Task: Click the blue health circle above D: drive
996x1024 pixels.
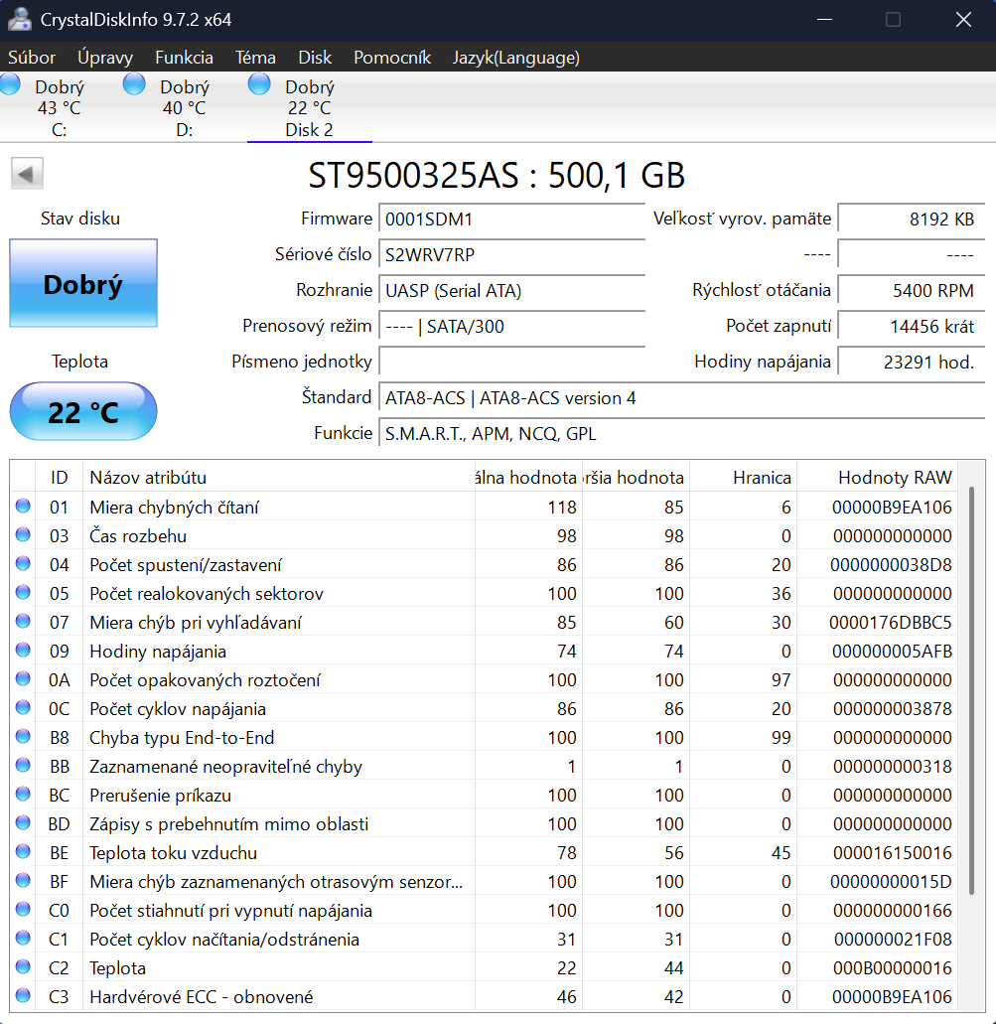Action: [133, 84]
